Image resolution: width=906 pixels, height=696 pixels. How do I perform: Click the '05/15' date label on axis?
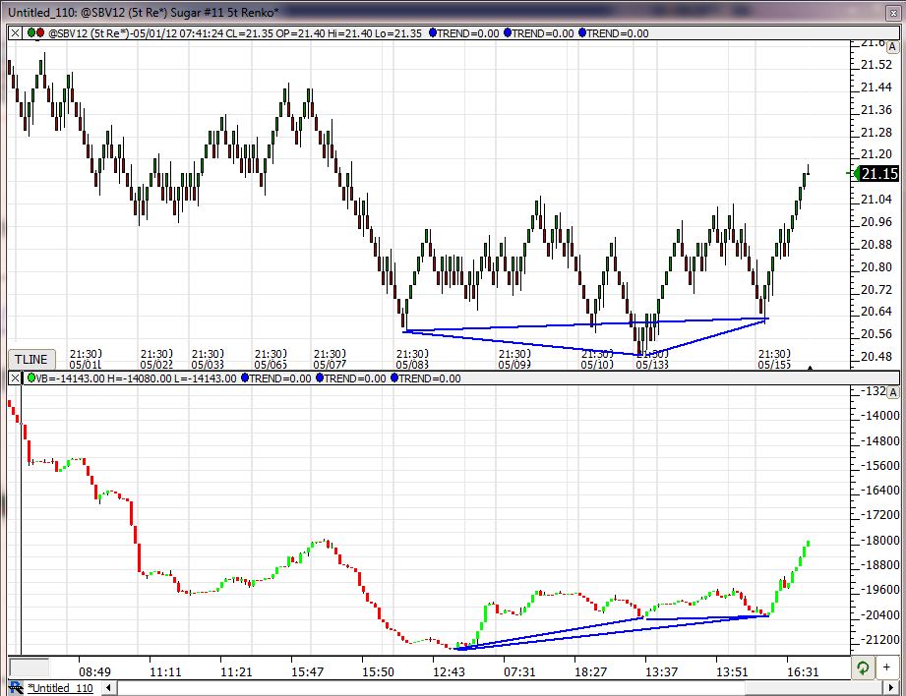[774, 365]
